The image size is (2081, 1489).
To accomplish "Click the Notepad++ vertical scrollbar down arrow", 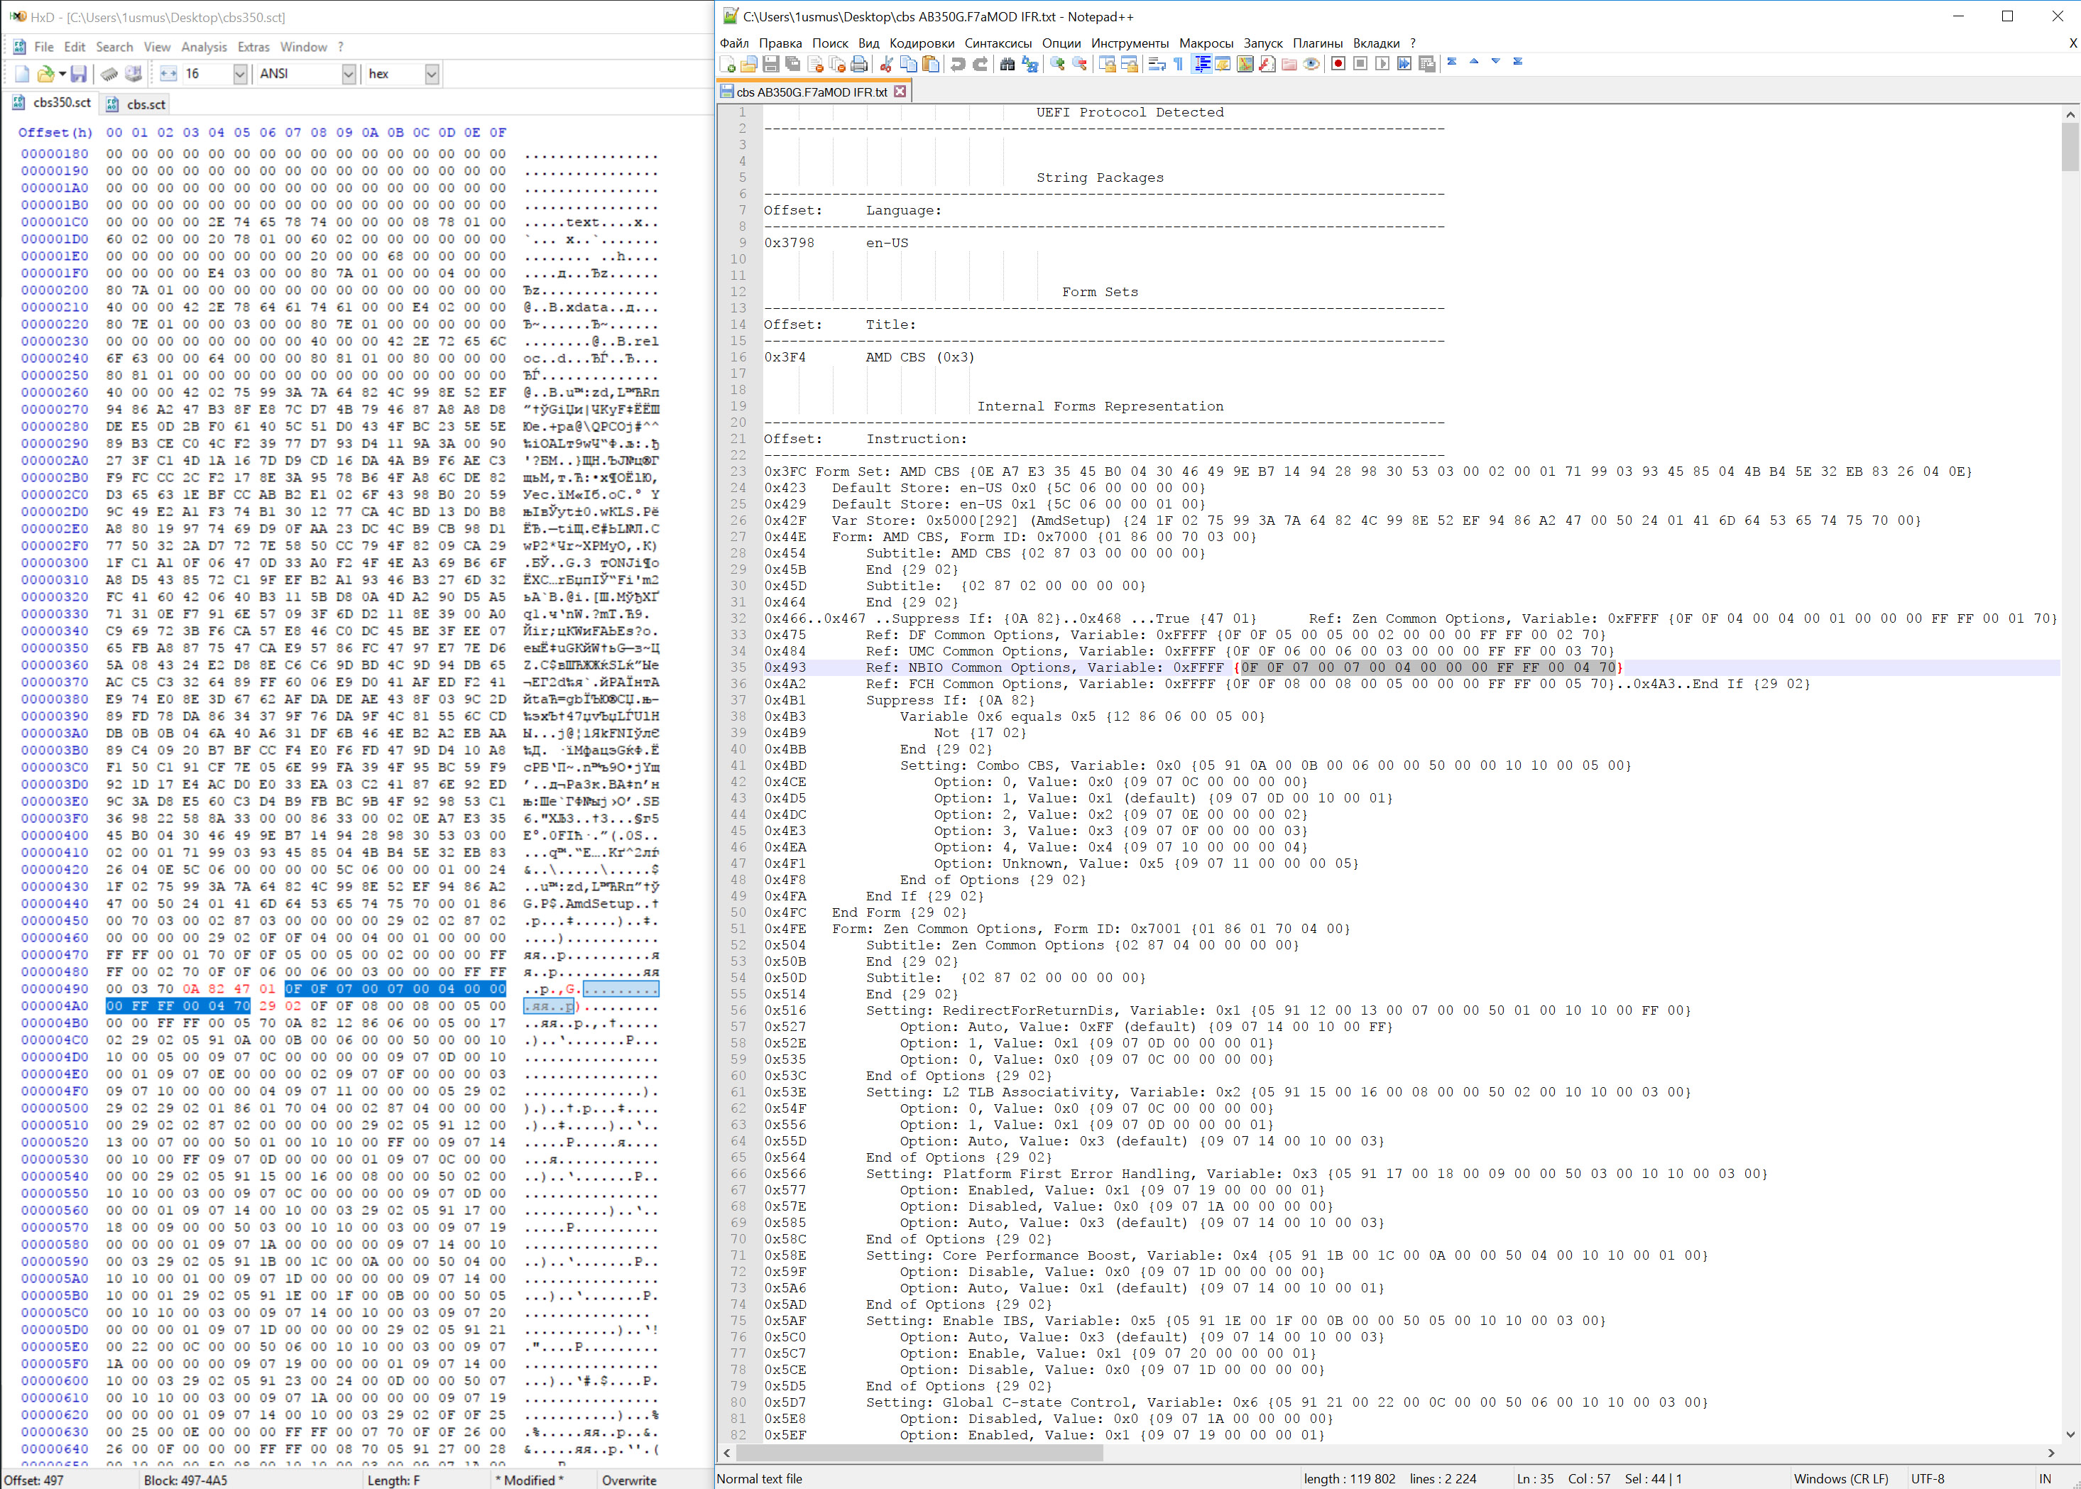I will [2070, 1434].
